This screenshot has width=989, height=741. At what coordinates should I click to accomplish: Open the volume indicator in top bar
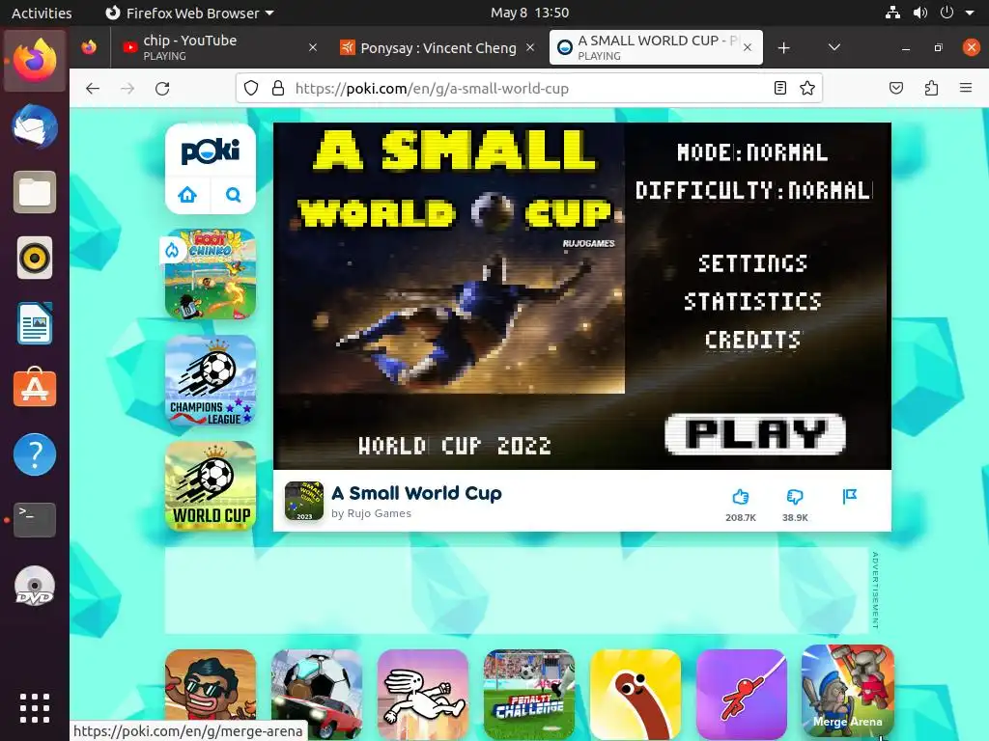pyautogui.click(x=920, y=13)
